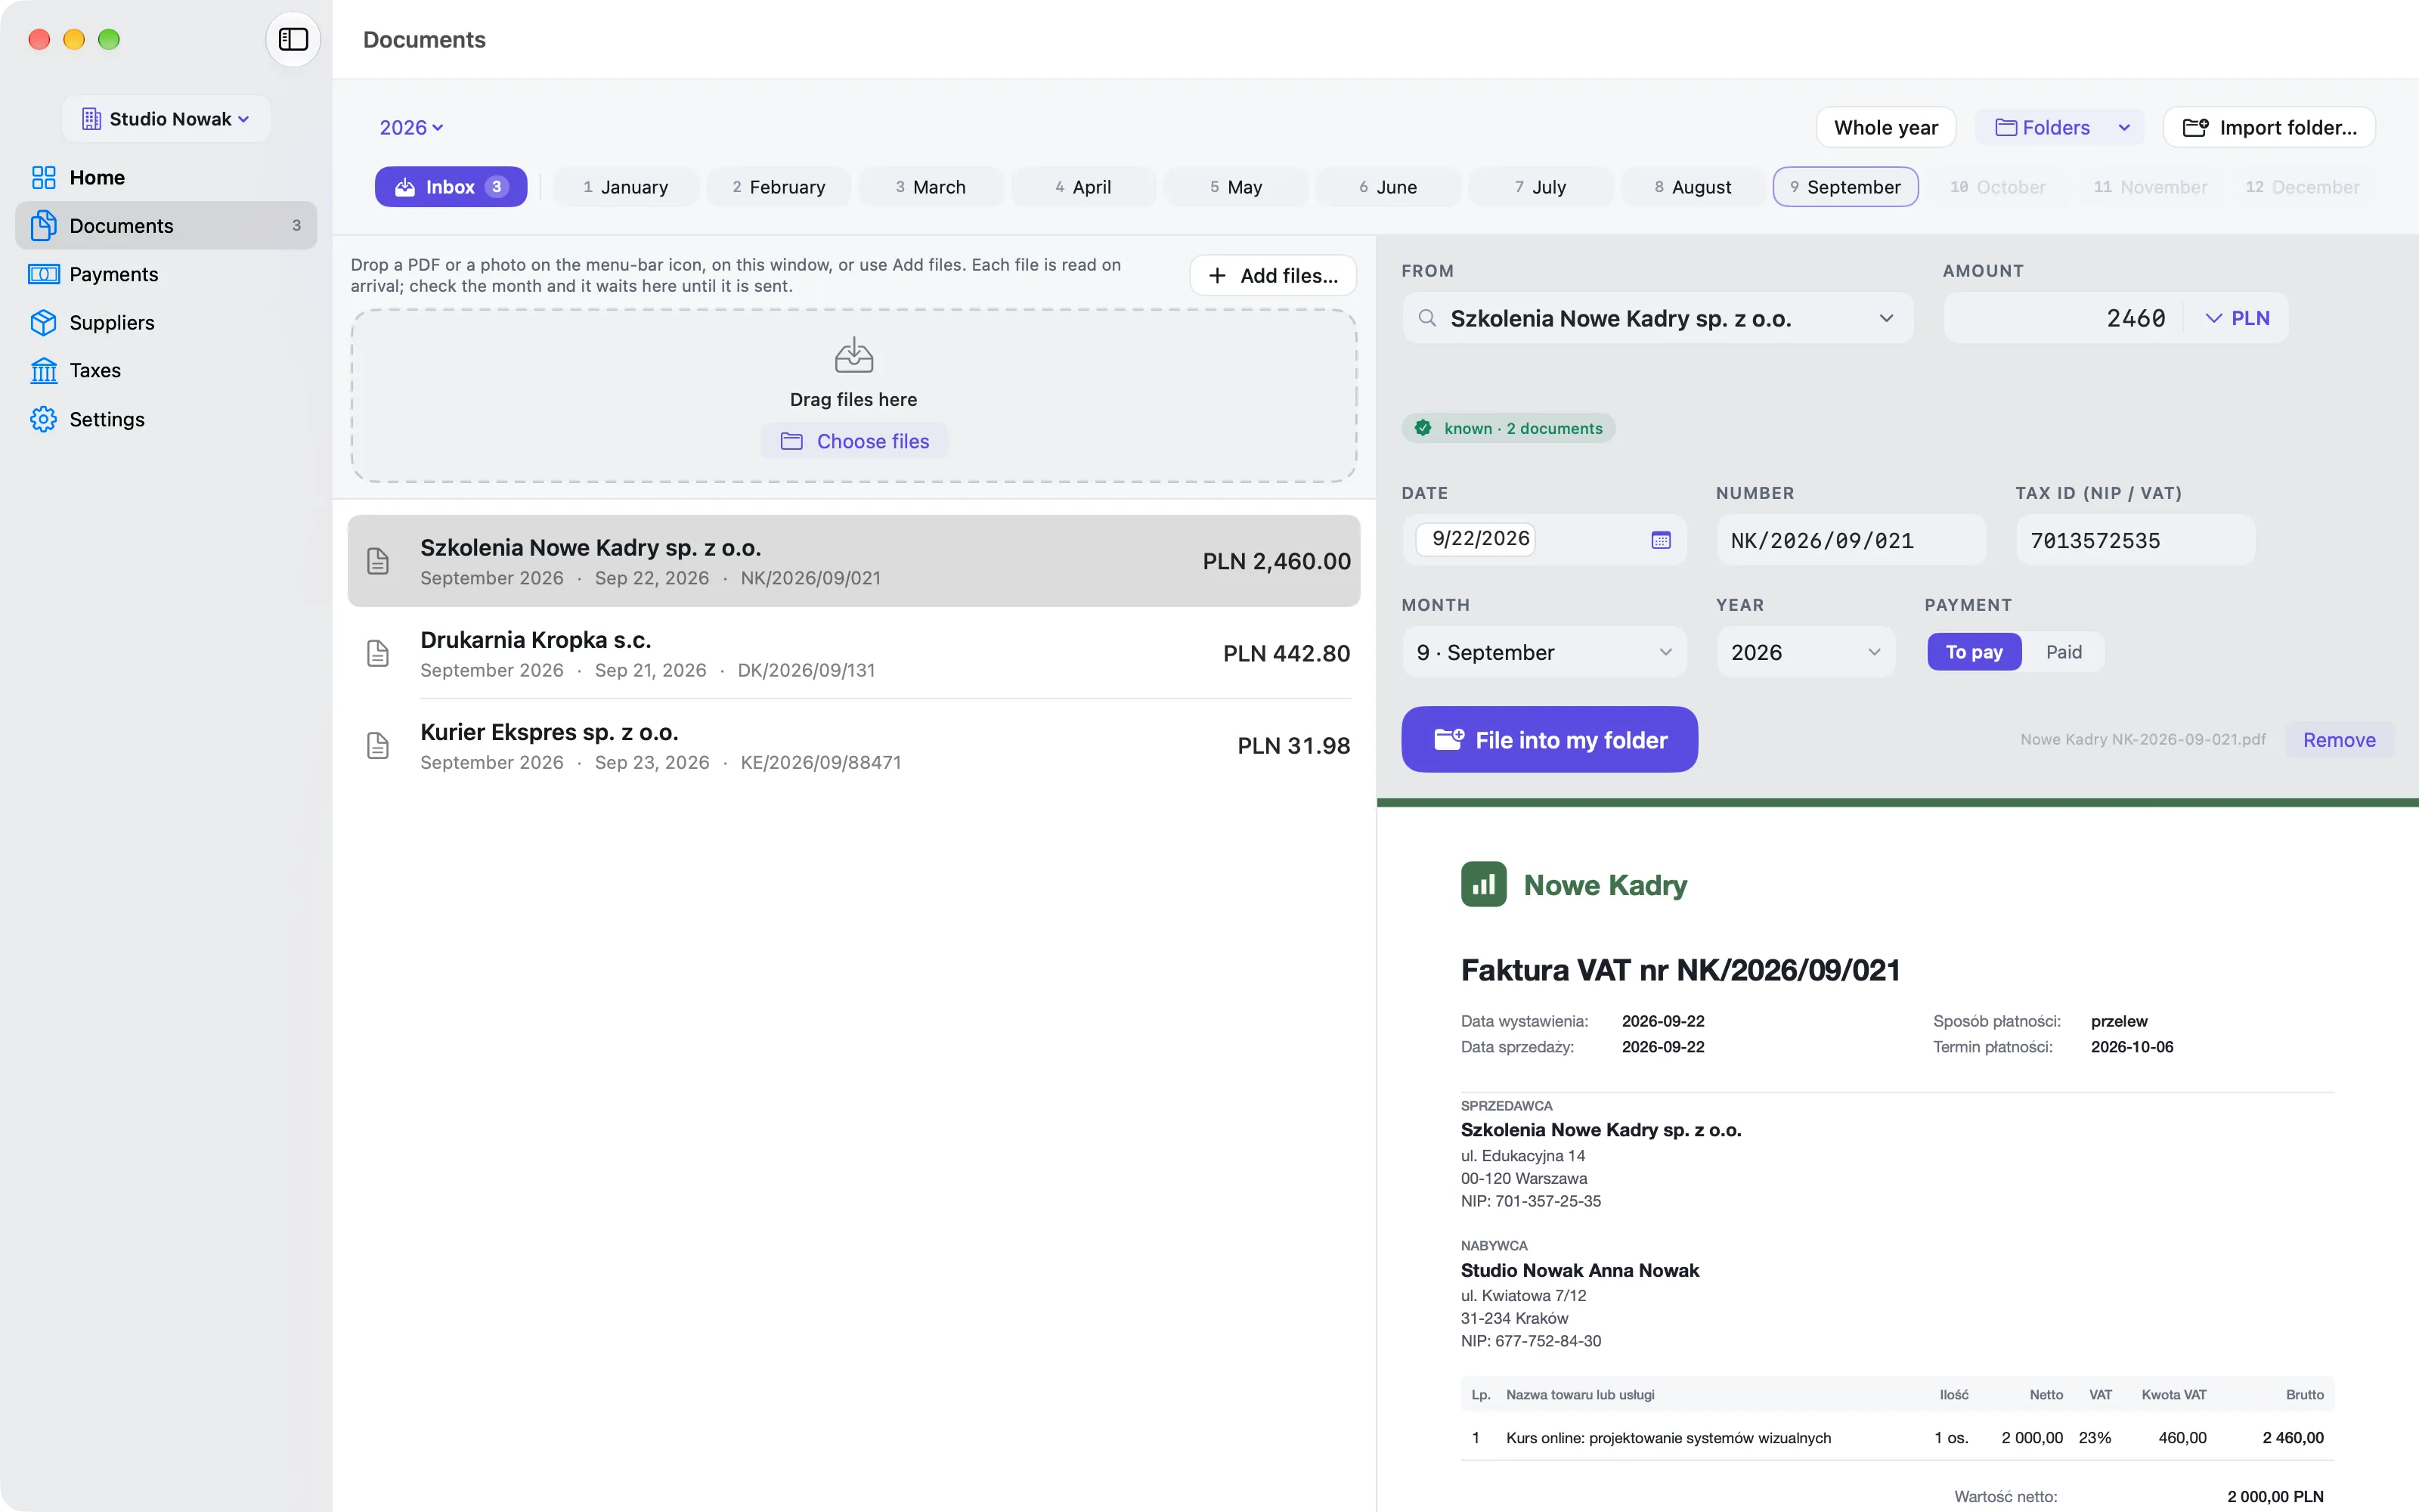Click File into my folder button

coord(1548,739)
